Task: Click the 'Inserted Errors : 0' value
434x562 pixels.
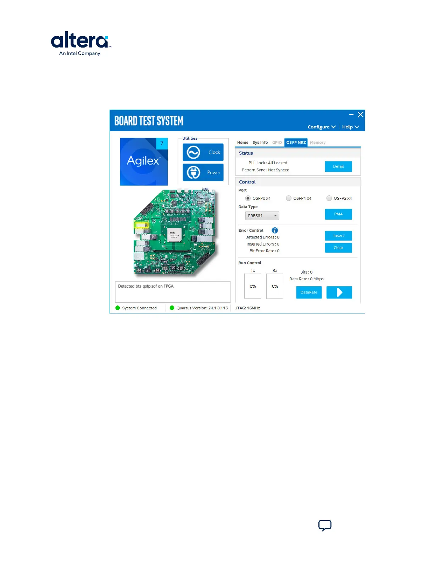Action: pyautogui.click(x=263, y=244)
